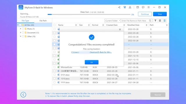Switch to grid thumbnail view
186x104 pixels.
tap(160, 21)
